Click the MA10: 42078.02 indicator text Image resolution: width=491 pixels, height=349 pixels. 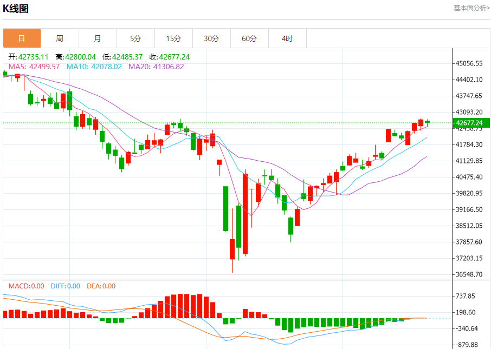pos(94,67)
